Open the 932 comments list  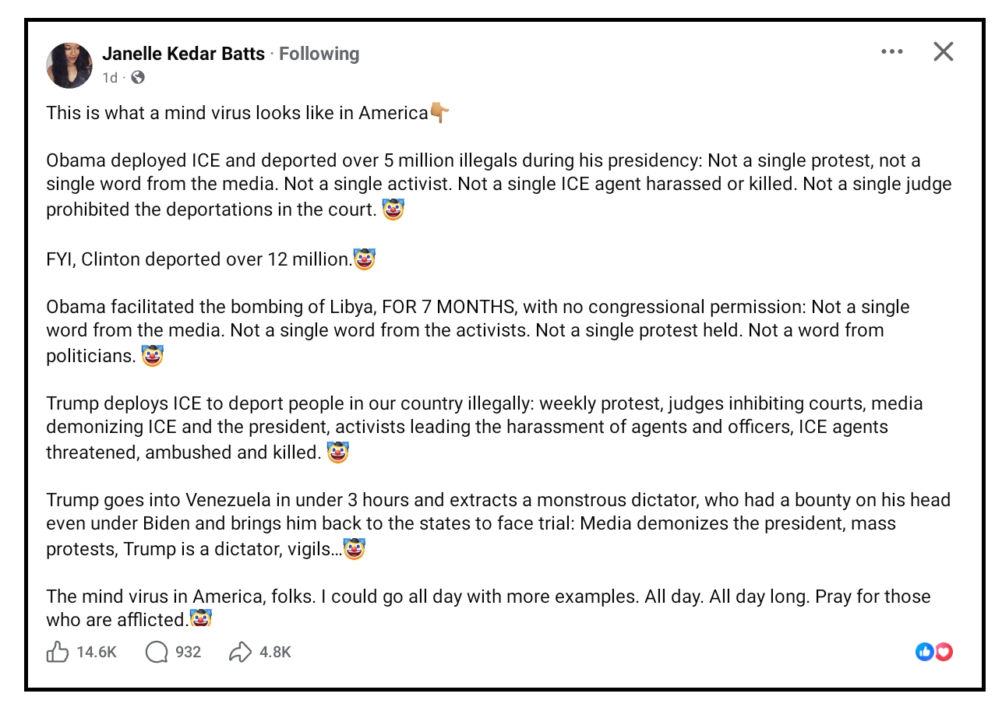click(x=188, y=652)
